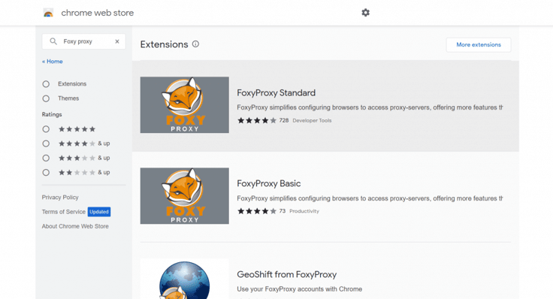Click the search magnifier icon
The width and height of the screenshot is (553, 299).
[x=53, y=41]
